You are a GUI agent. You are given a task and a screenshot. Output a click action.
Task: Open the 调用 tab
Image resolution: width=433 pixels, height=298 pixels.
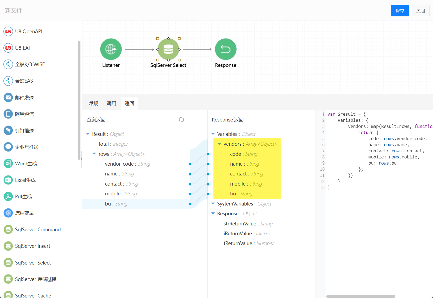[x=112, y=103]
